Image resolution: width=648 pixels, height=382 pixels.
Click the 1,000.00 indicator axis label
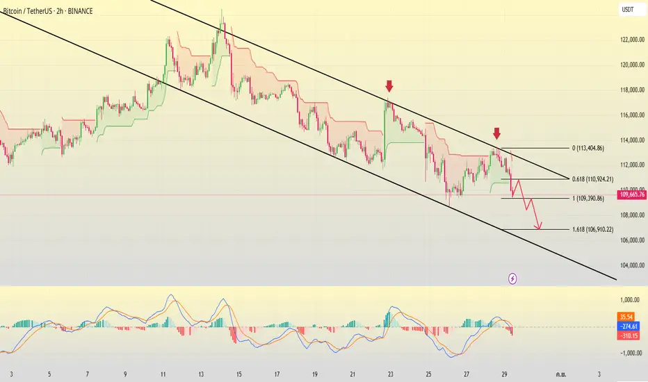[630, 300]
